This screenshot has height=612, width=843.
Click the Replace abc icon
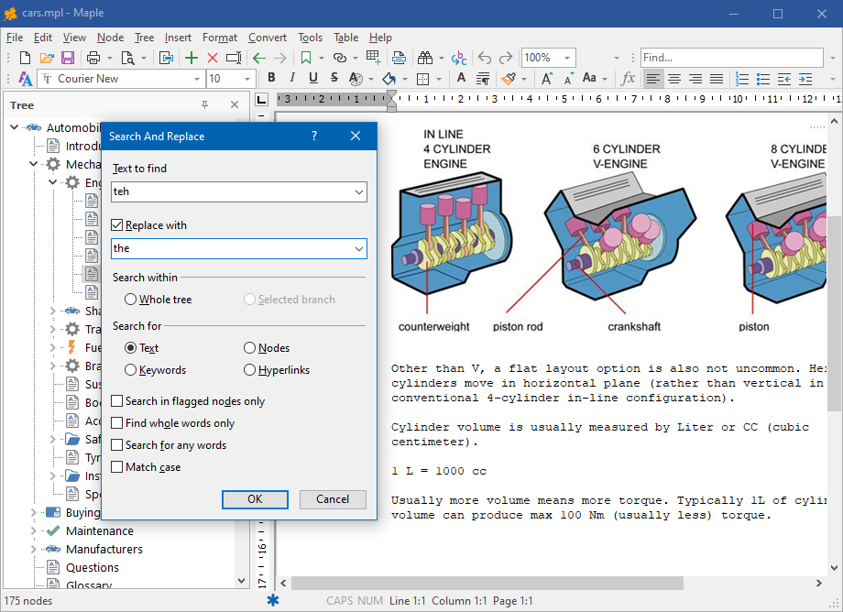458,58
